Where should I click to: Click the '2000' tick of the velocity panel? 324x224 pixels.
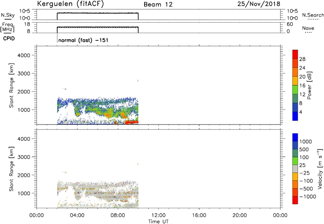[23, 175]
